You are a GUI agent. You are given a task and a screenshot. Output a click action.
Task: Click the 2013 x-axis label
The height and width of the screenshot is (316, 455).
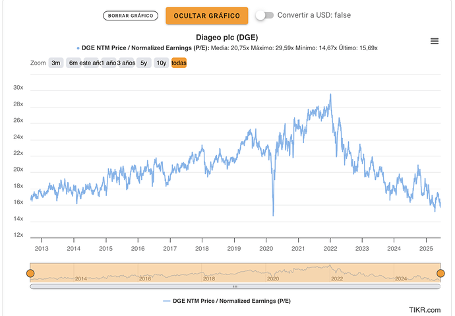[x=42, y=249]
